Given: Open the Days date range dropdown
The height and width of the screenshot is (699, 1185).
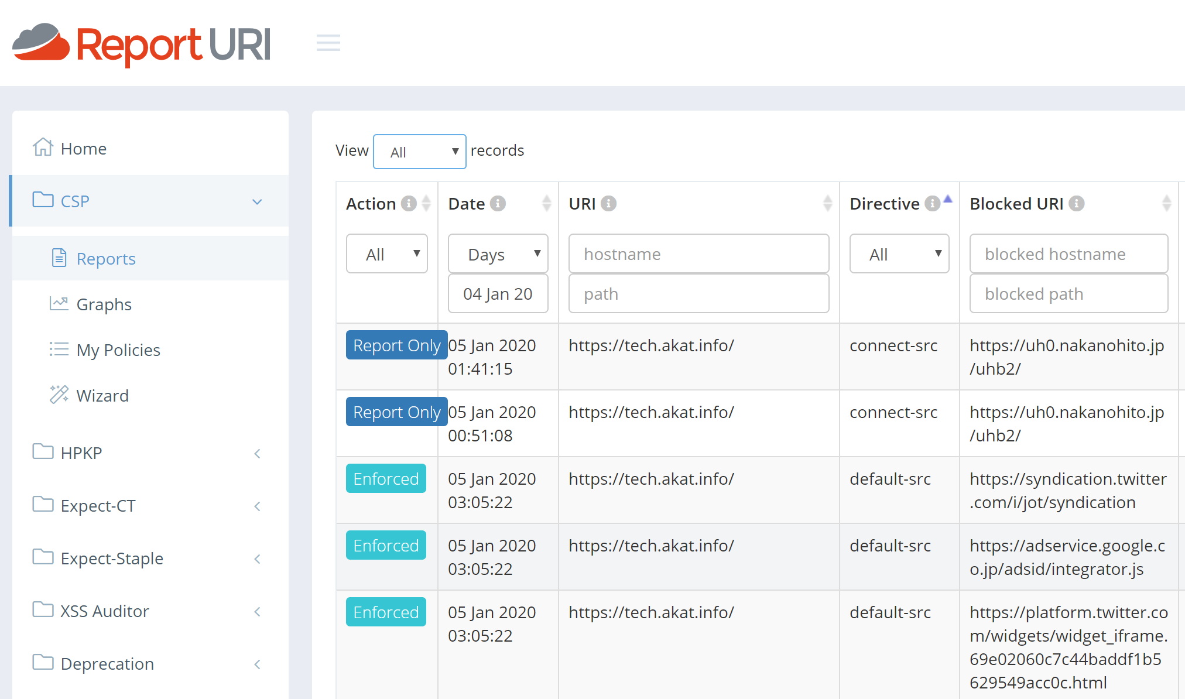Looking at the screenshot, I should (x=498, y=253).
